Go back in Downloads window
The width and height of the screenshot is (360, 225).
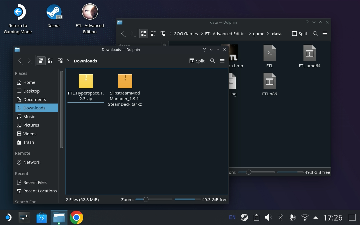tap(20, 61)
